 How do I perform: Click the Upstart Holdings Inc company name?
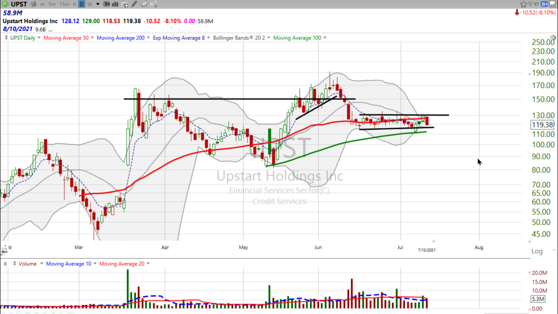click(30, 21)
